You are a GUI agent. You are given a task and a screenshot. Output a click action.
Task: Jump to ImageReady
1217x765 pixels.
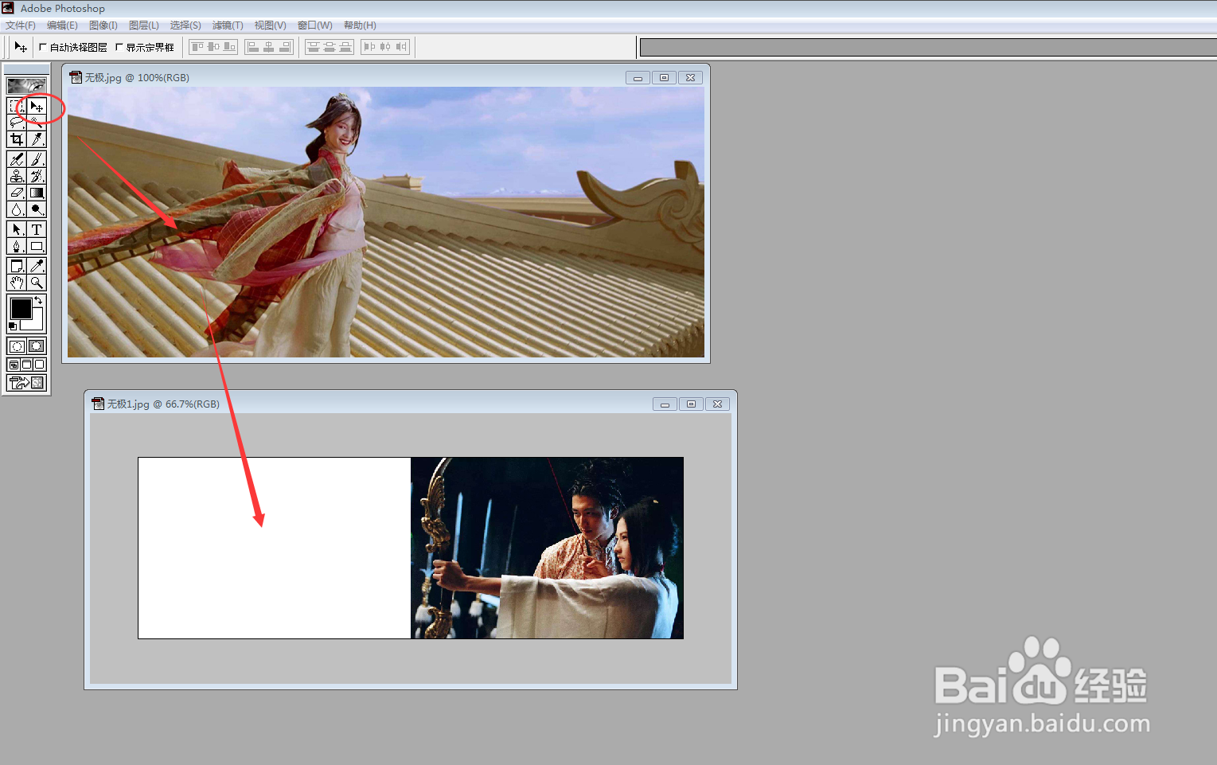coord(26,383)
